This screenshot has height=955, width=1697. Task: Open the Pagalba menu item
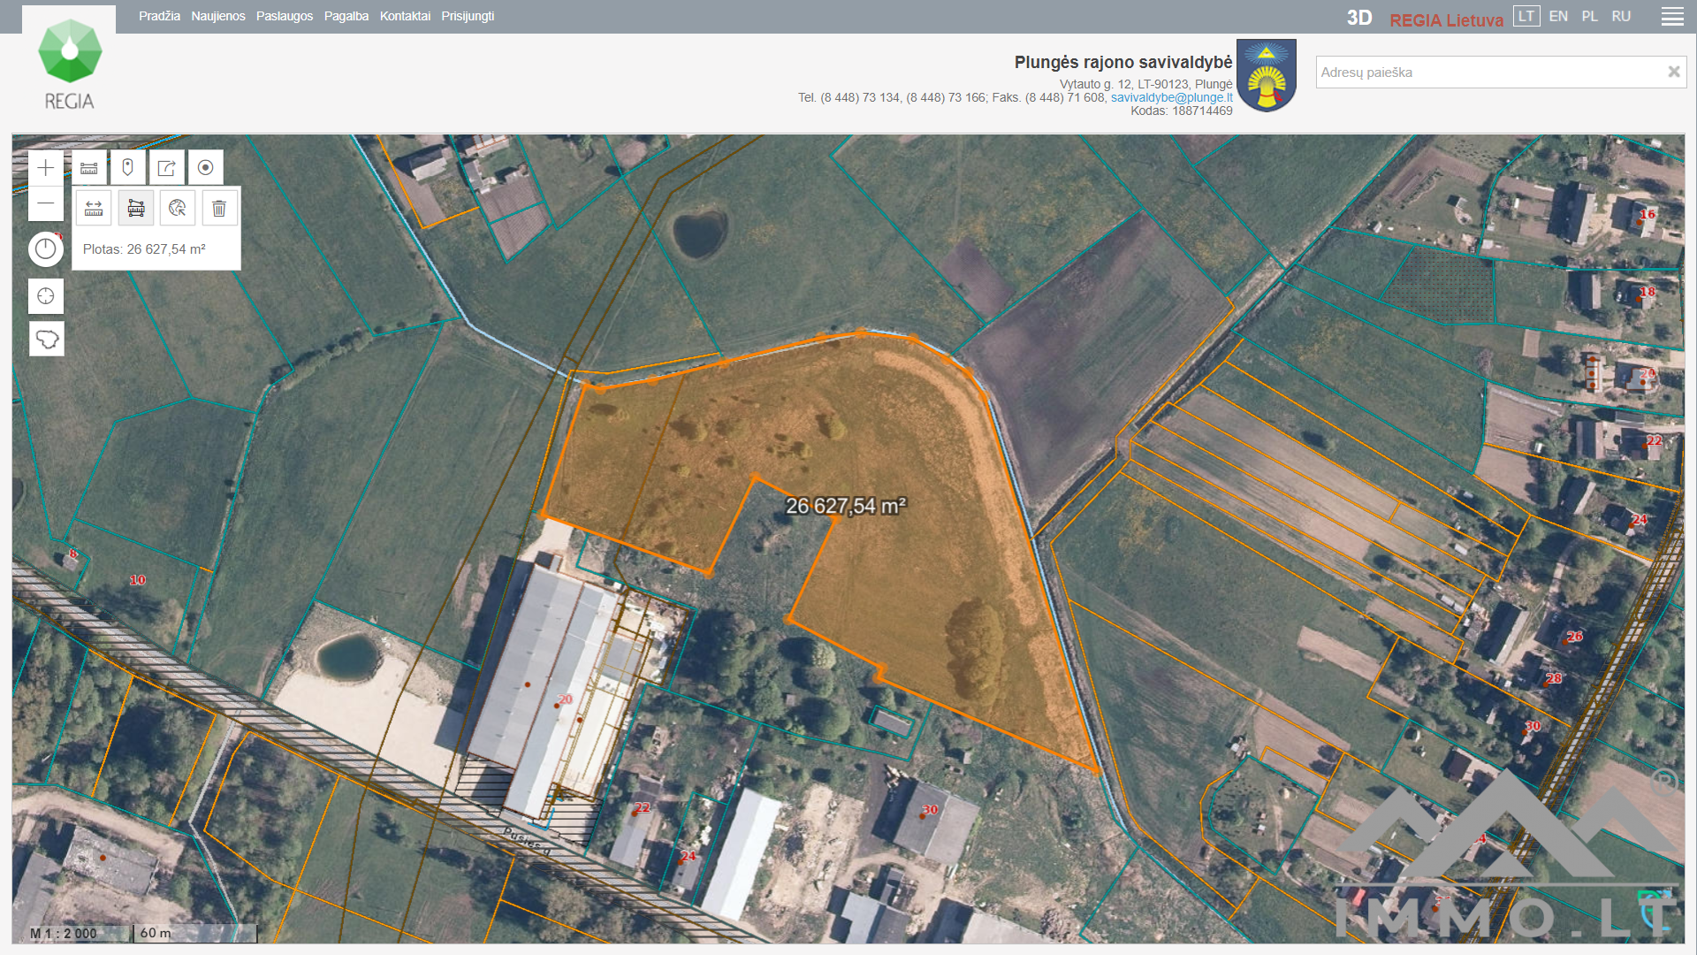click(x=346, y=16)
